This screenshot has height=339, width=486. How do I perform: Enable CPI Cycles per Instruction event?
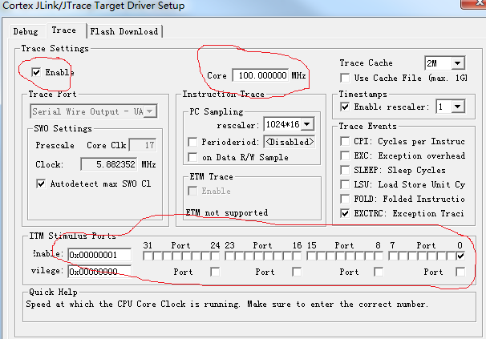point(345,141)
